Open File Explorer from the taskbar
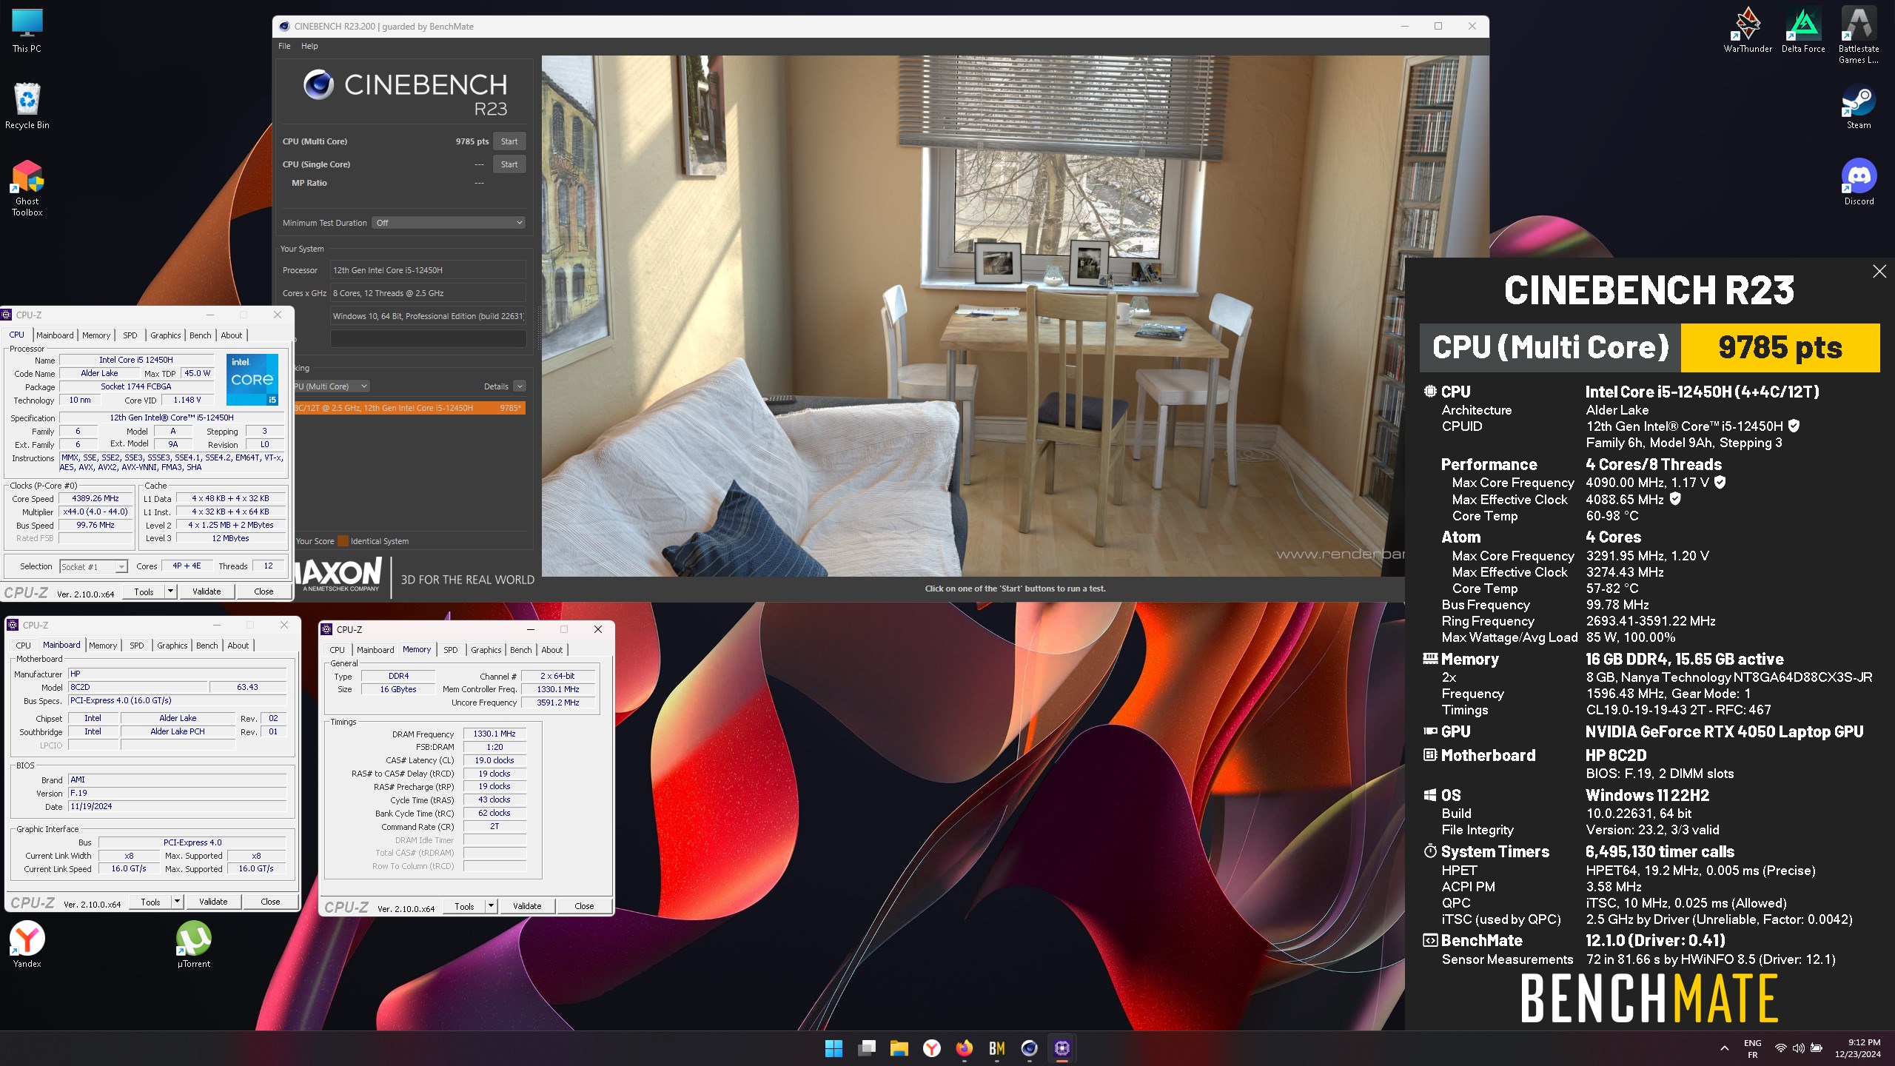The height and width of the screenshot is (1066, 1895). [x=899, y=1048]
